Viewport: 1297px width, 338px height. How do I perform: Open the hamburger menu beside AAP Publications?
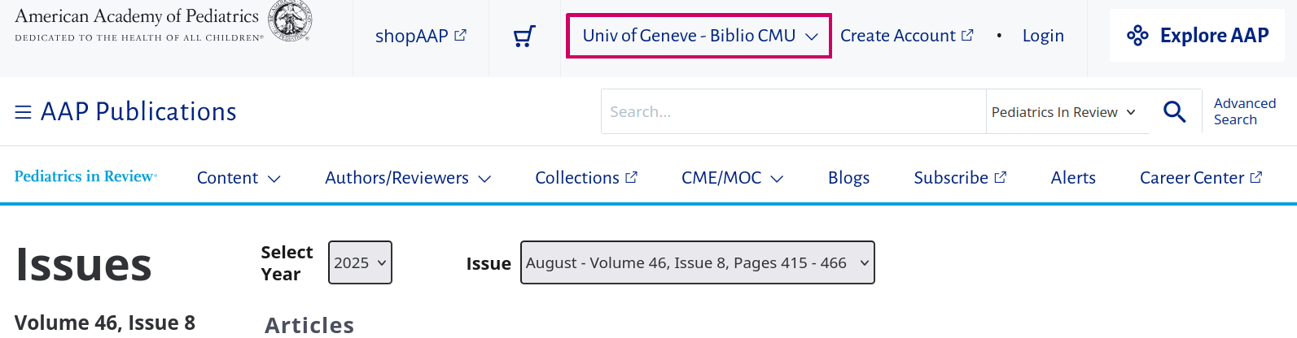[x=23, y=112]
